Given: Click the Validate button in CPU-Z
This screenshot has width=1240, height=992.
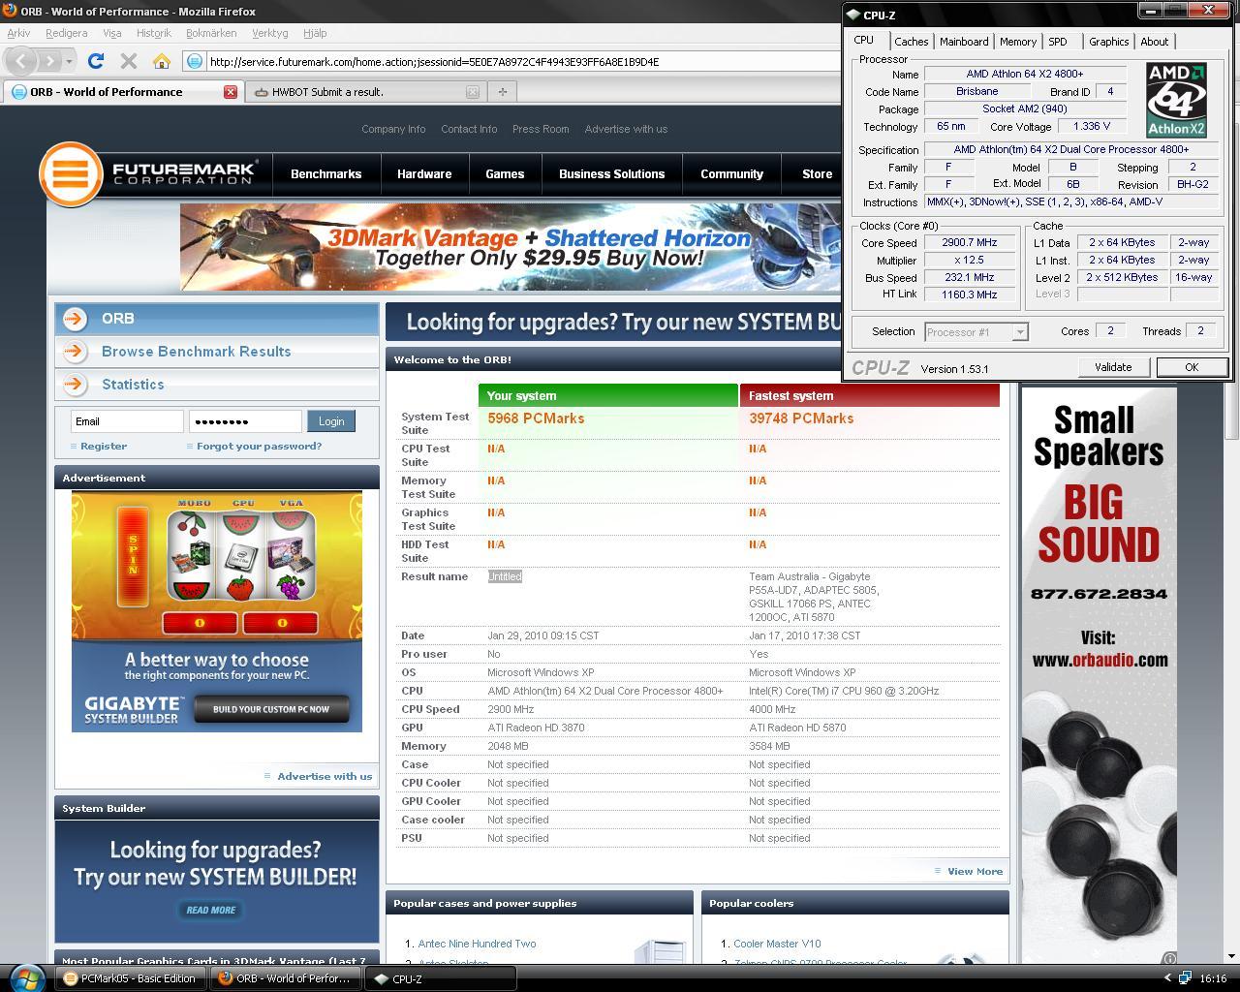Looking at the screenshot, I should coord(1113,367).
